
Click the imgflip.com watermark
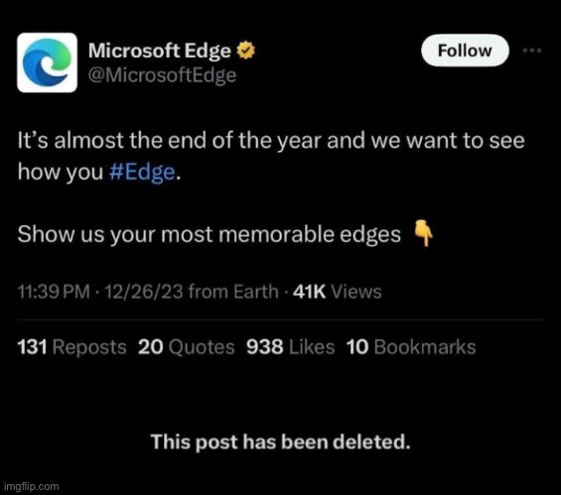click(32, 486)
